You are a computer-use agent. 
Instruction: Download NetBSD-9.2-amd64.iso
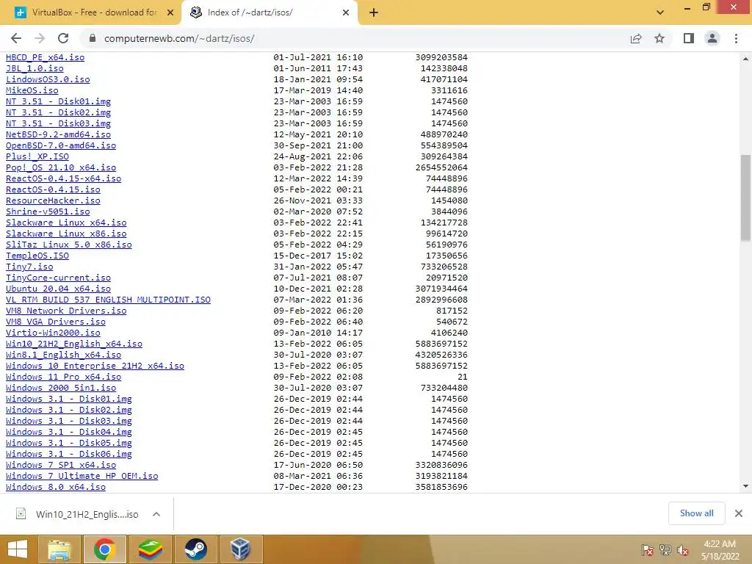point(59,134)
